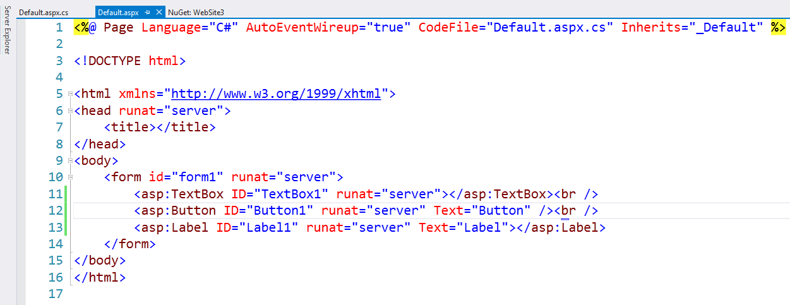Click the closing head tag
790x305 pixels.
click(100, 144)
